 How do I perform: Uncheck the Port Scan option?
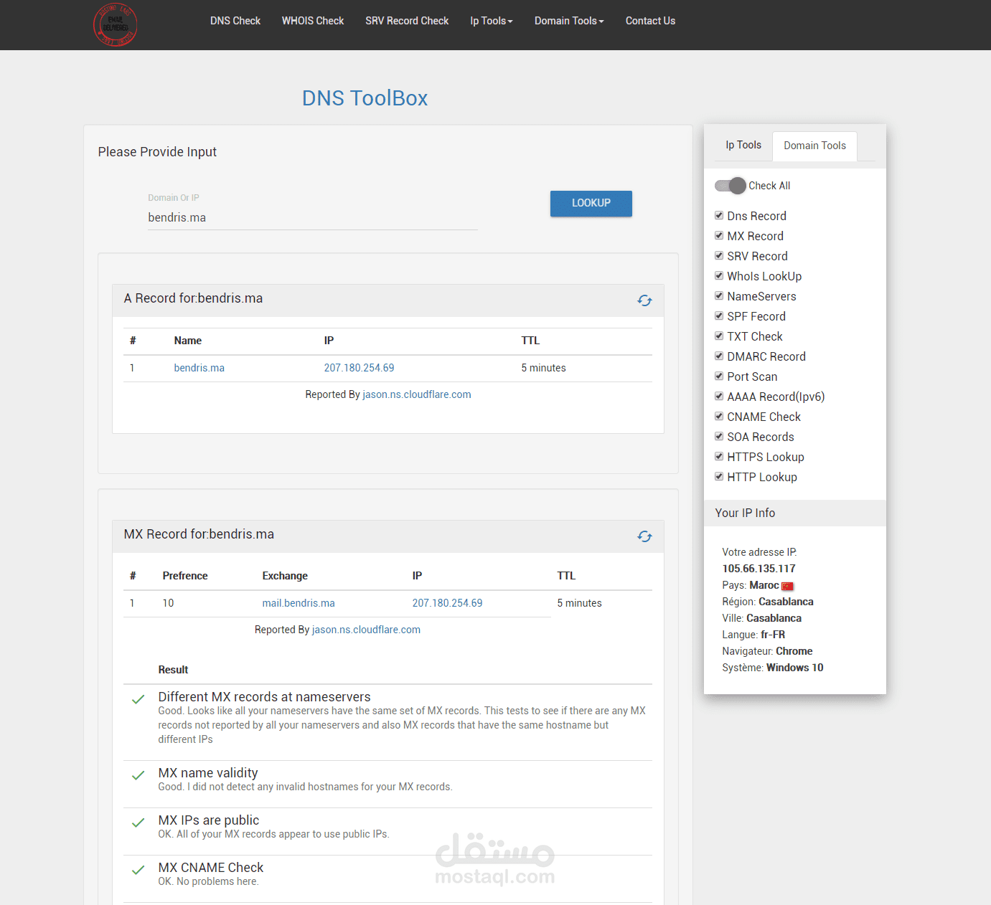coord(719,376)
